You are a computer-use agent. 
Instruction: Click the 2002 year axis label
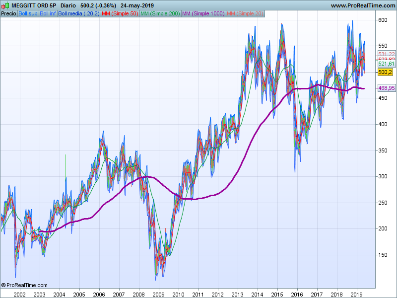coord(19,295)
